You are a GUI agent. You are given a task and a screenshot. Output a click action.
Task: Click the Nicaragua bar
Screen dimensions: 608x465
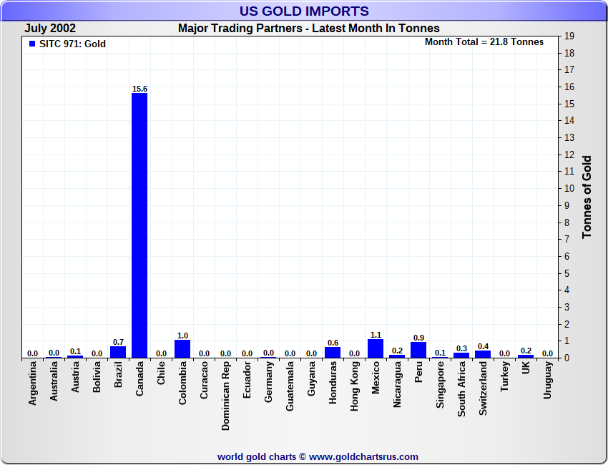[397, 356]
